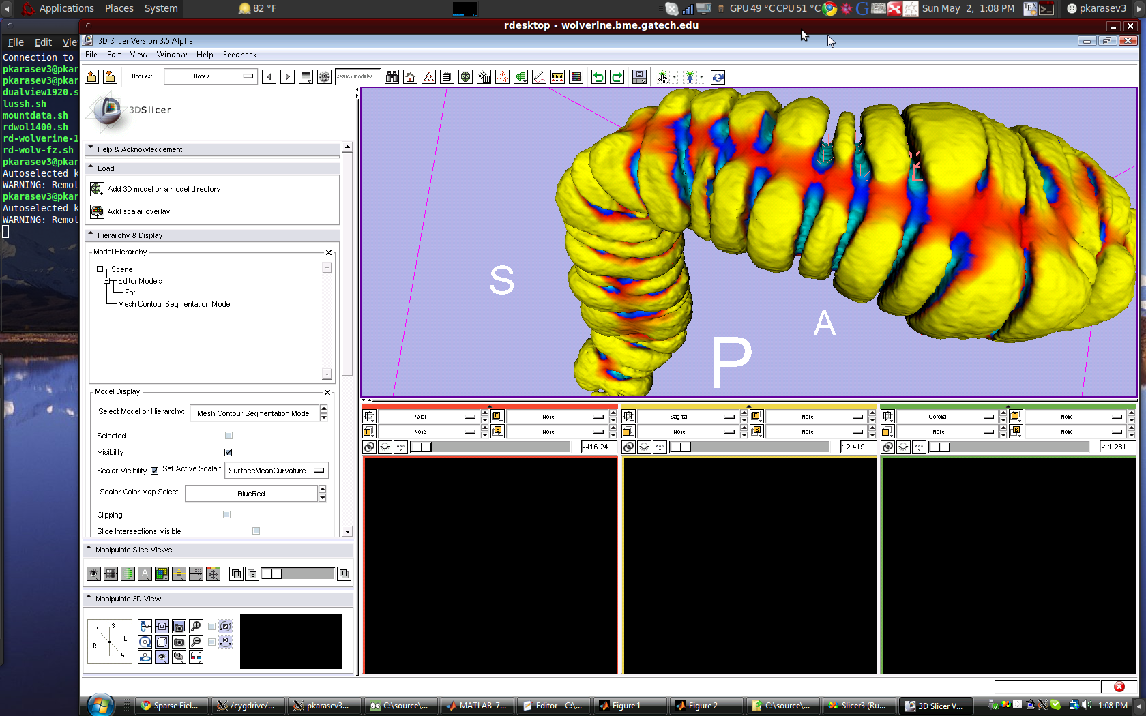Enable the Clipping checkbox
Image resolution: width=1146 pixels, height=716 pixels.
[x=226, y=515]
